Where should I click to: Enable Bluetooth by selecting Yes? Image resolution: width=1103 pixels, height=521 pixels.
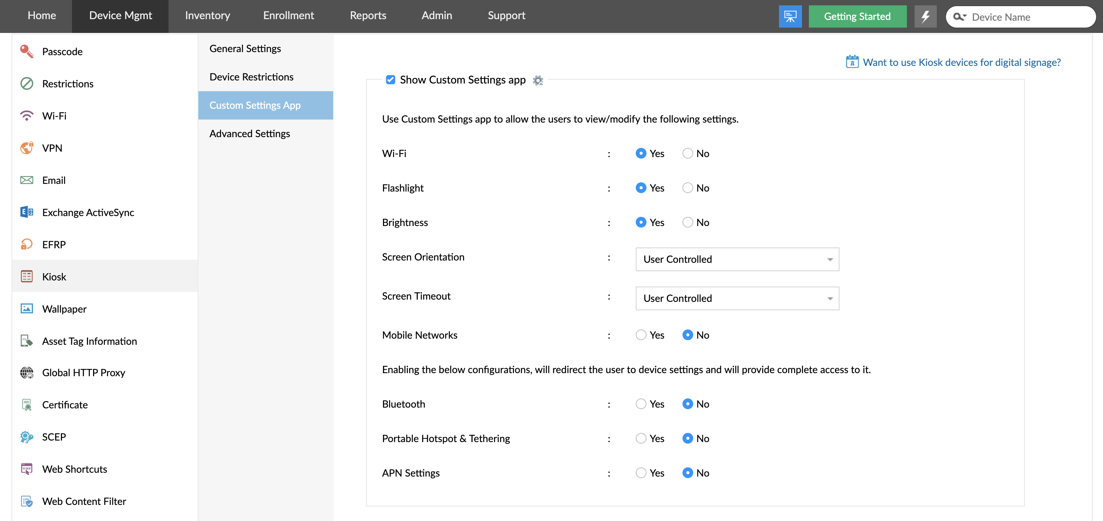(x=641, y=404)
